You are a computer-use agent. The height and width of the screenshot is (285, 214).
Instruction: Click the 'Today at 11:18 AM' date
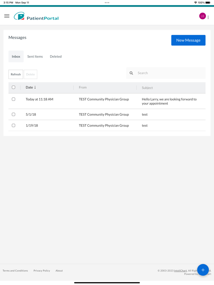click(39, 99)
